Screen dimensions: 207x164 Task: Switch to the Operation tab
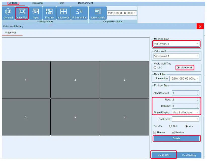tap(37, 3)
